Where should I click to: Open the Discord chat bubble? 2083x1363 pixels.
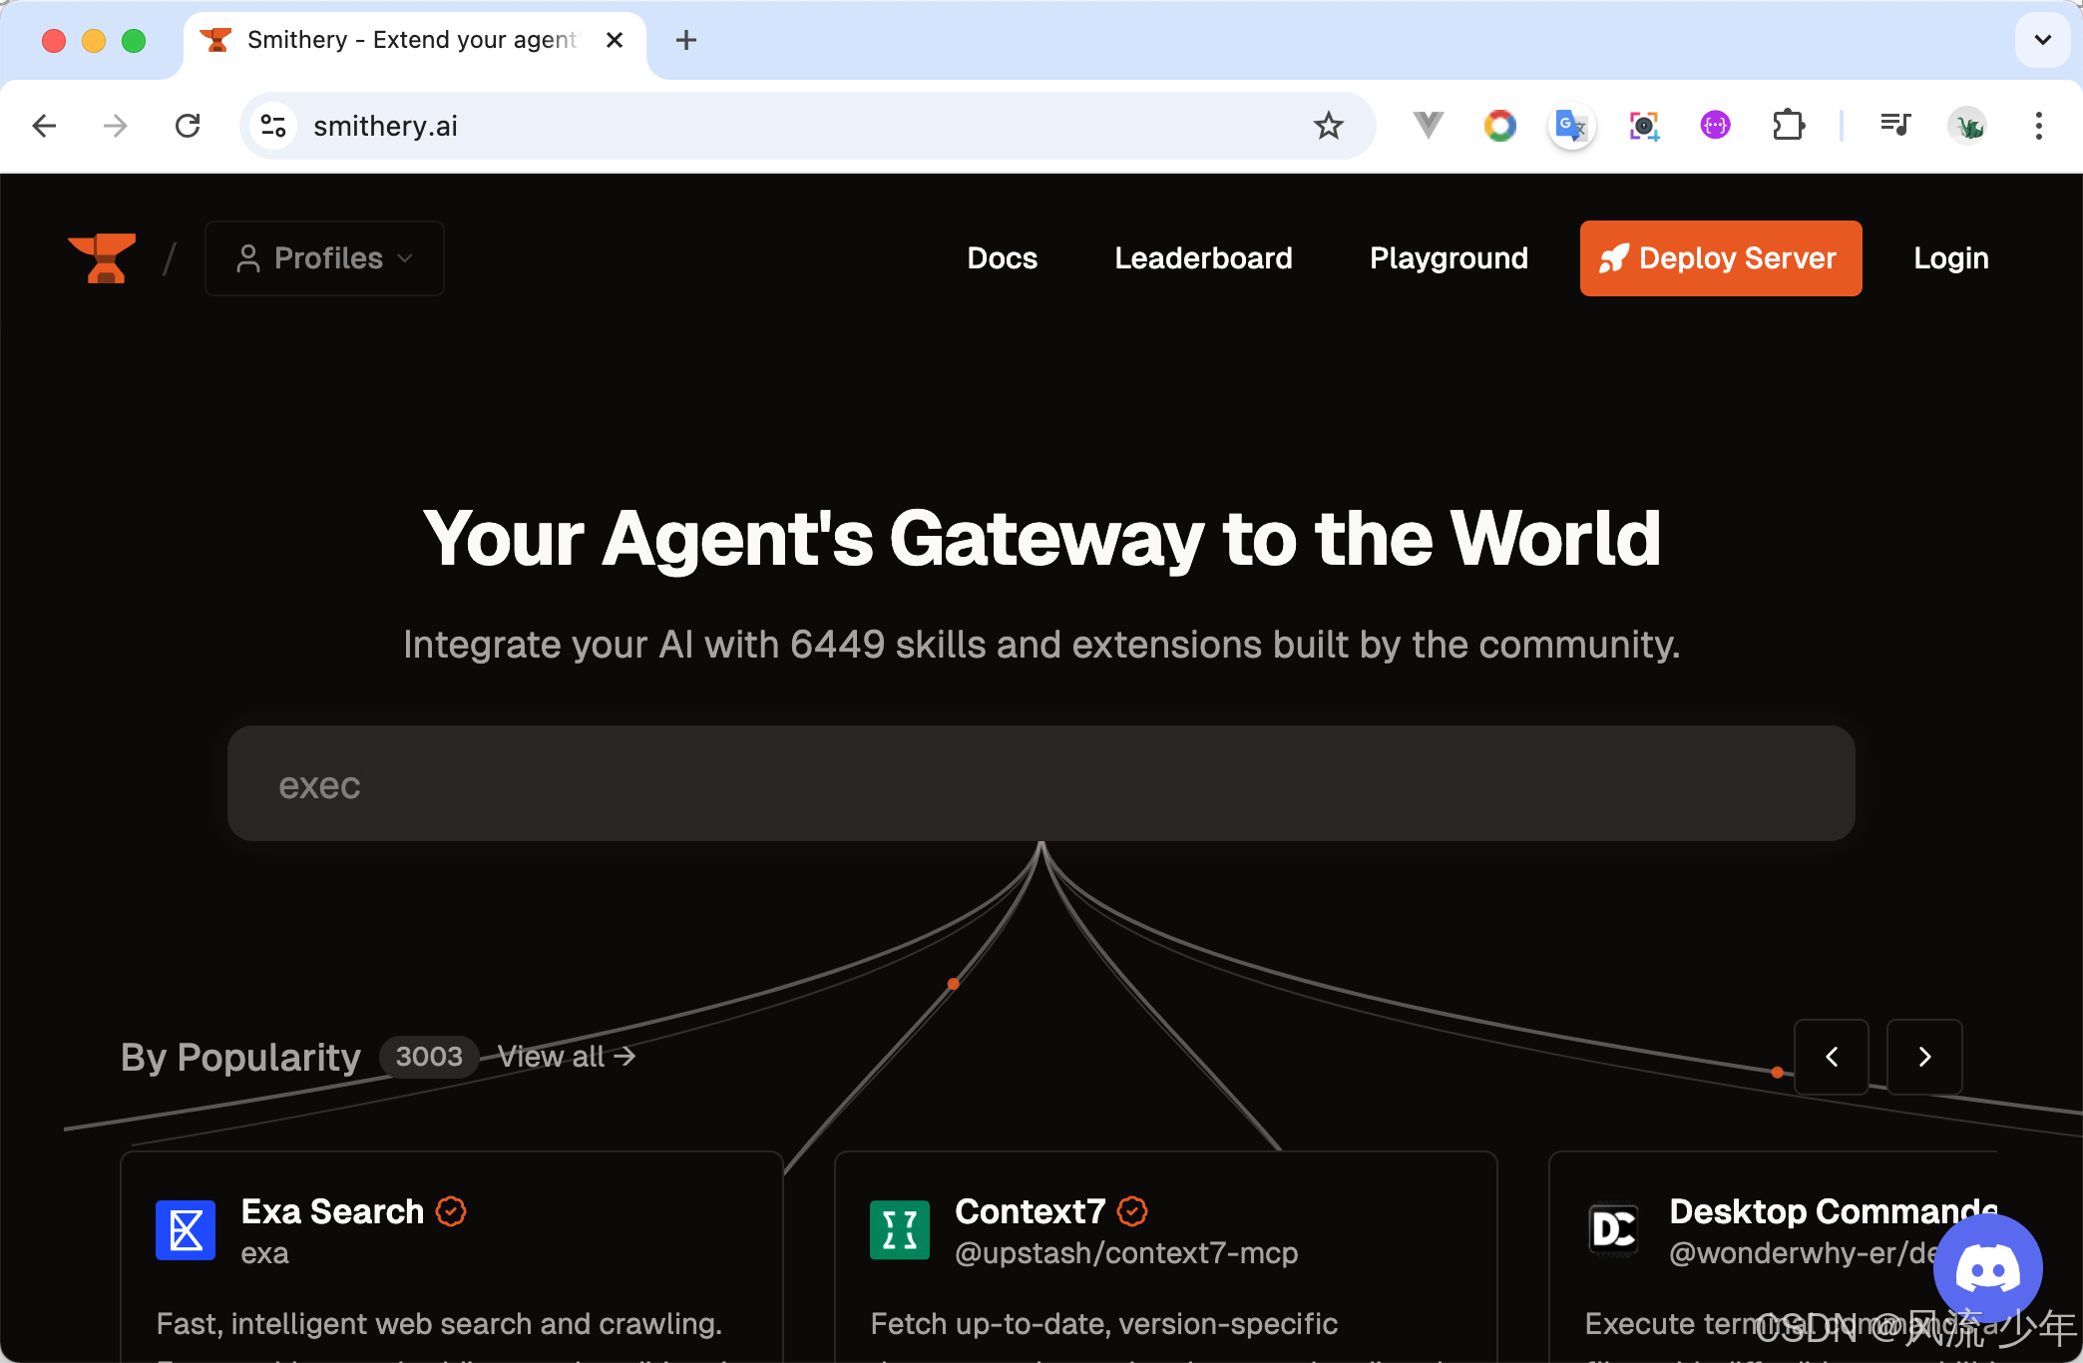click(x=1987, y=1268)
